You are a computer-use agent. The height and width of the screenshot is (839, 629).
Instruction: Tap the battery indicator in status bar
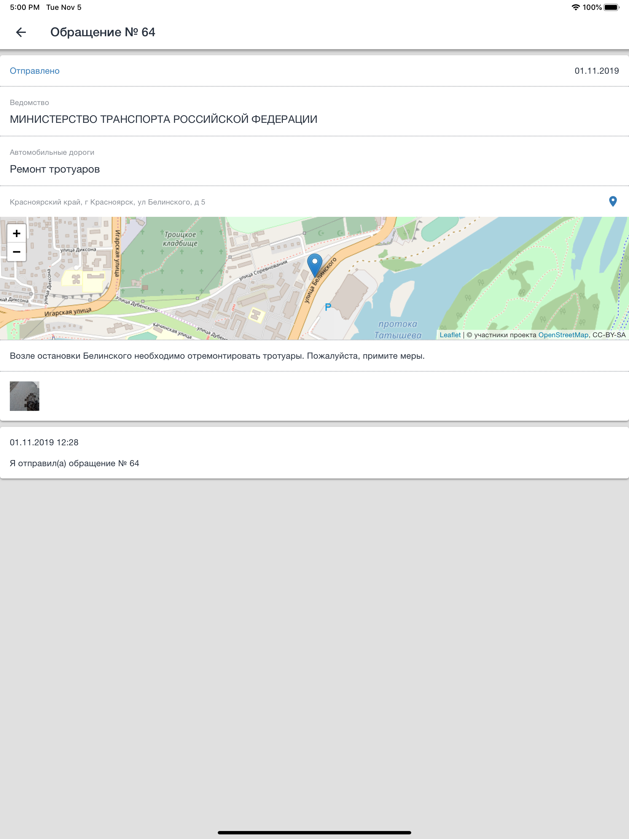pos(611,7)
